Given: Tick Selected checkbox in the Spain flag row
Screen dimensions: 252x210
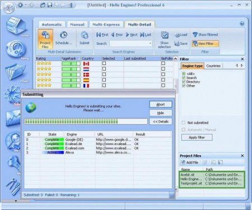Looking at the screenshot, I should [104, 80].
